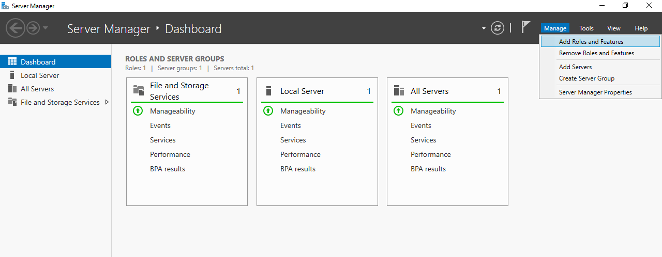Open the notifications flag icon
The height and width of the screenshot is (257, 662).
coord(525,27)
